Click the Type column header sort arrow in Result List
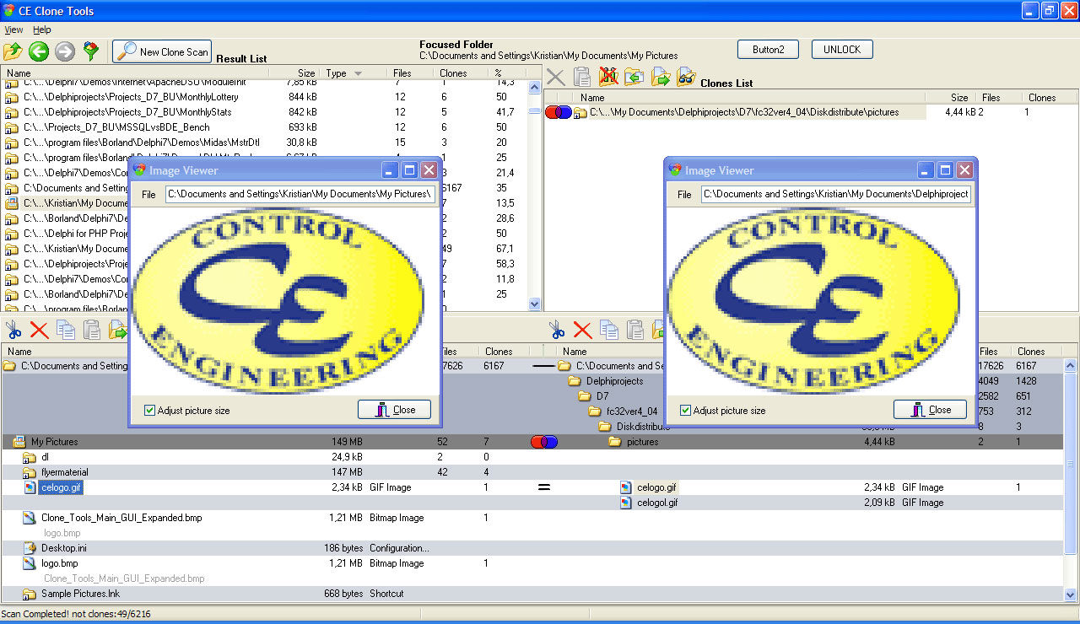 (358, 73)
